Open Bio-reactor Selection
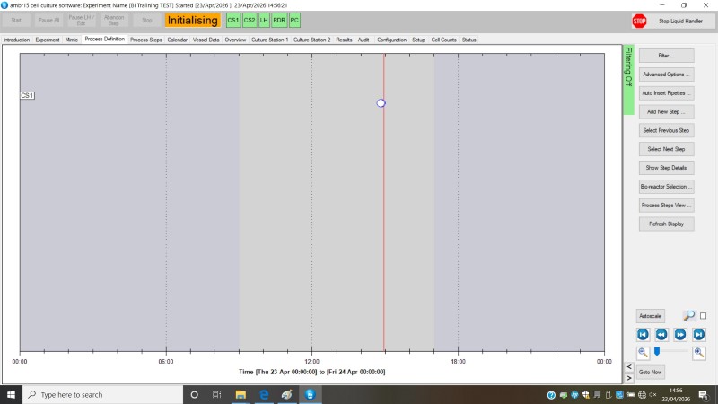Image resolution: width=718 pixels, height=404 pixels. tap(666, 187)
